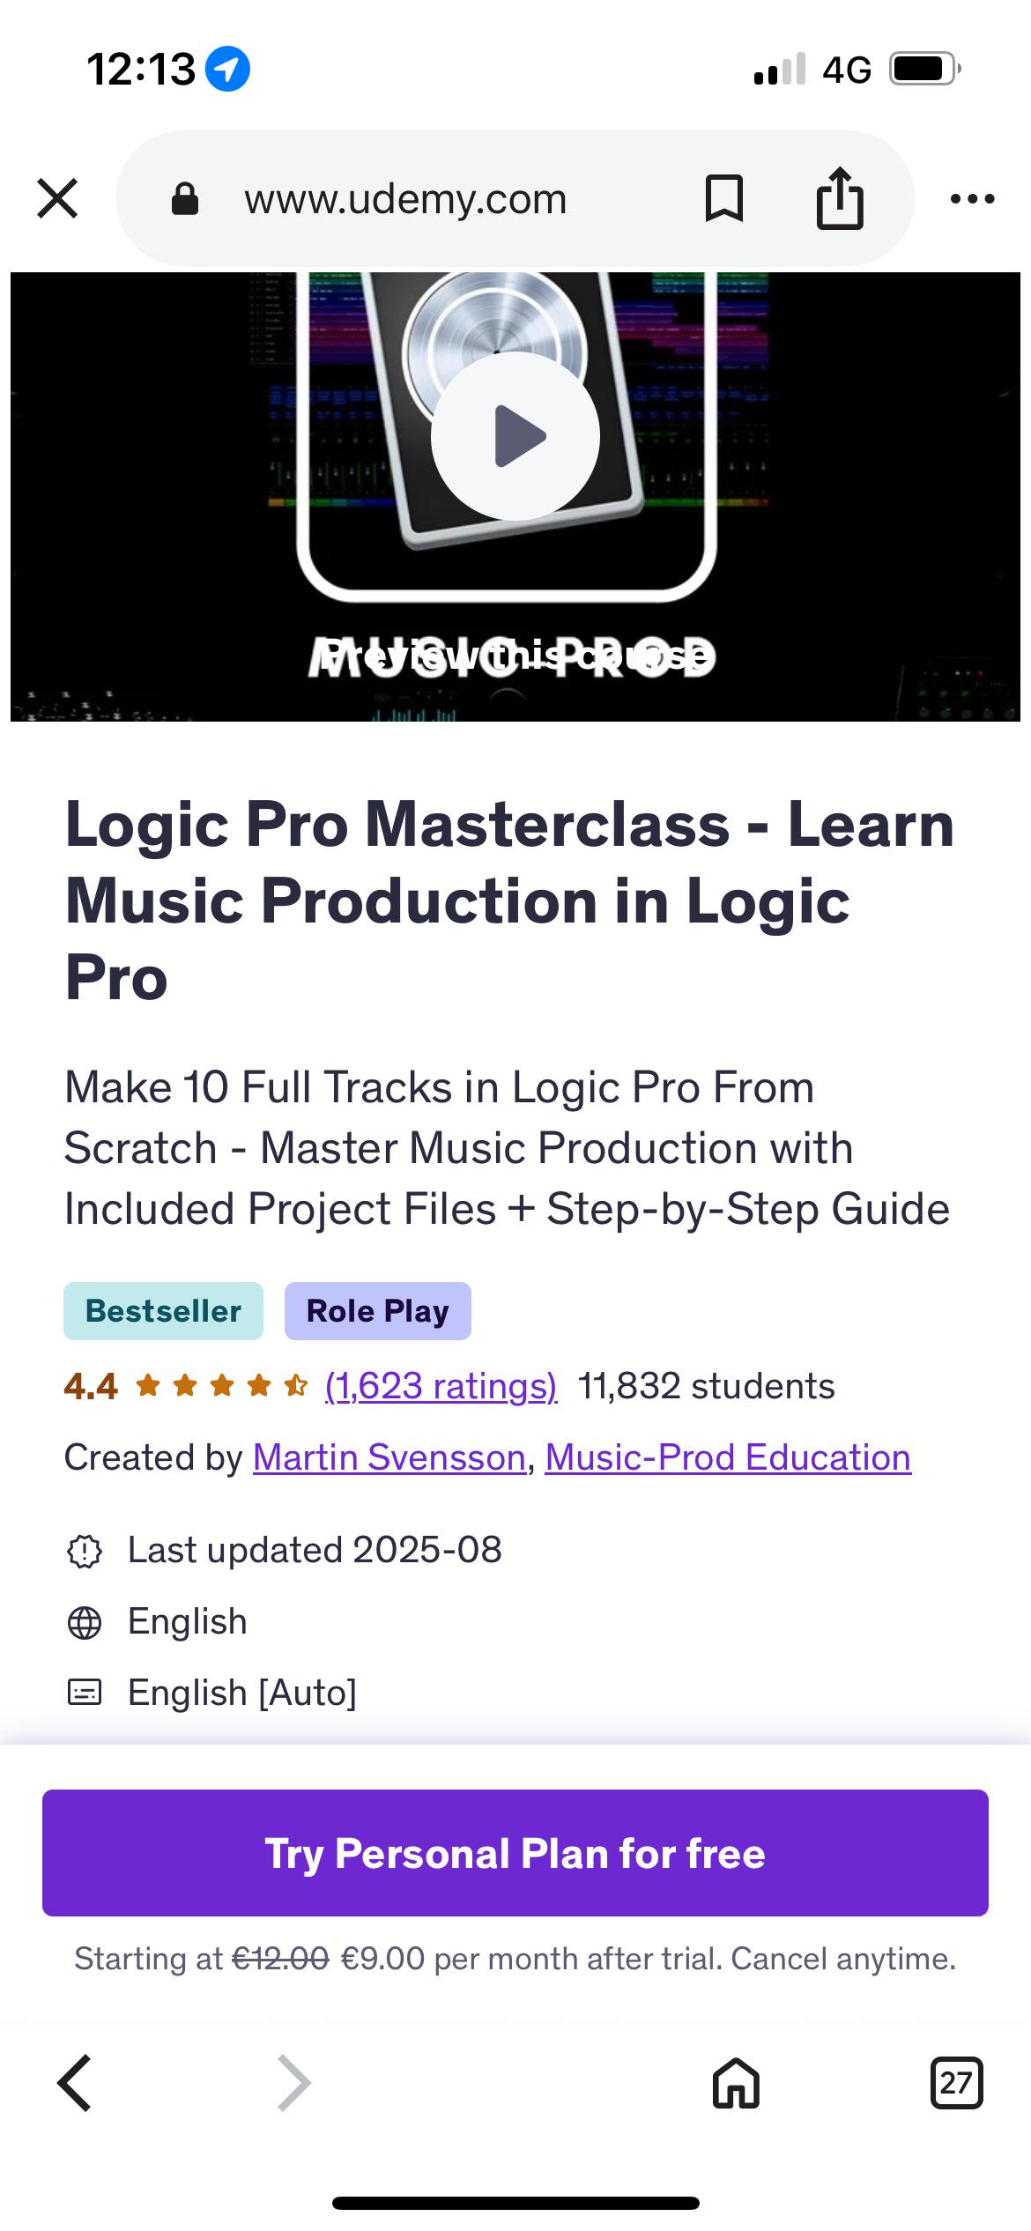Tap the www.udemy.com address field
Image resolution: width=1031 pixels, height=2231 pixels.
(405, 199)
